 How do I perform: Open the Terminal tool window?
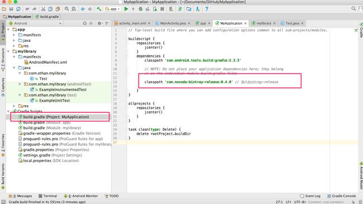(47, 196)
